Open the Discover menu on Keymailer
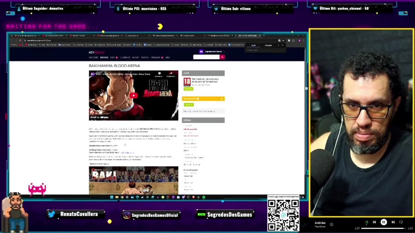Screen dimensions: 415x233 click(93, 57)
